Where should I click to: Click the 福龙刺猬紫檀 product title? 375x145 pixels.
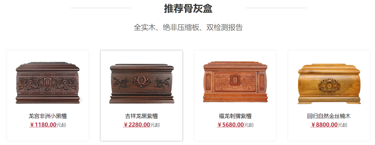tap(235, 116)
